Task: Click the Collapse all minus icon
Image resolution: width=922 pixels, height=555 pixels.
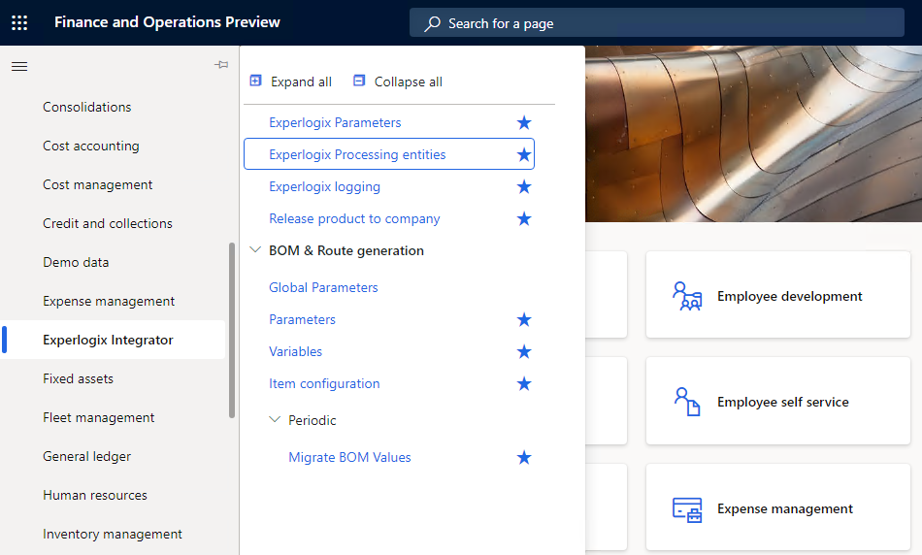Action: (x=359, y=81)
